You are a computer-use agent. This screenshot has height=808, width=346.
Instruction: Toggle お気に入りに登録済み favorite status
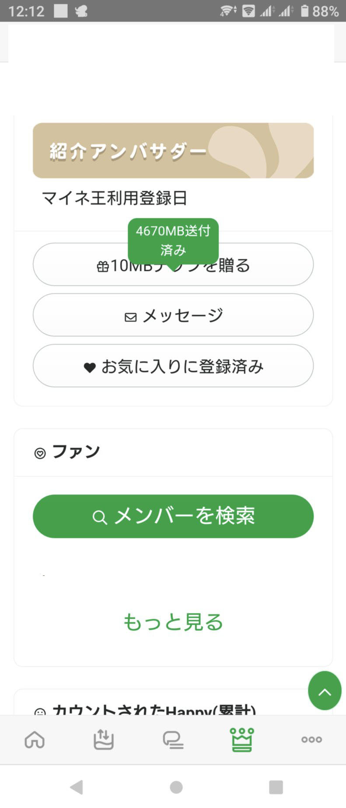point(173,366)
